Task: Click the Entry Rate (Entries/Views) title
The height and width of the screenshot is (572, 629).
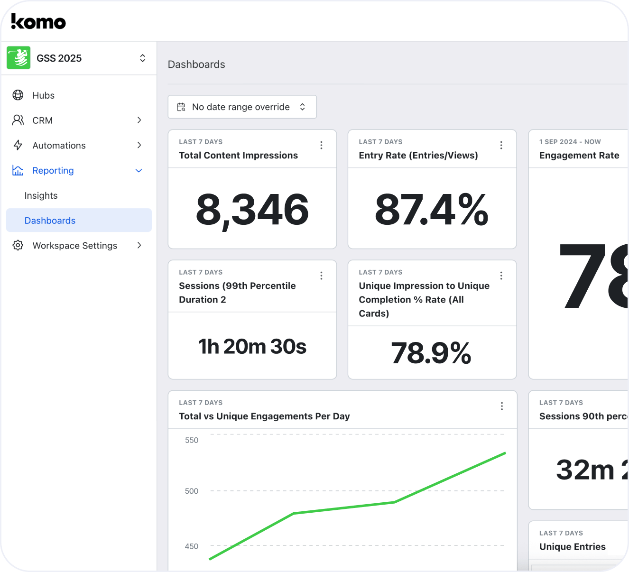Action: tap(418, 156)
